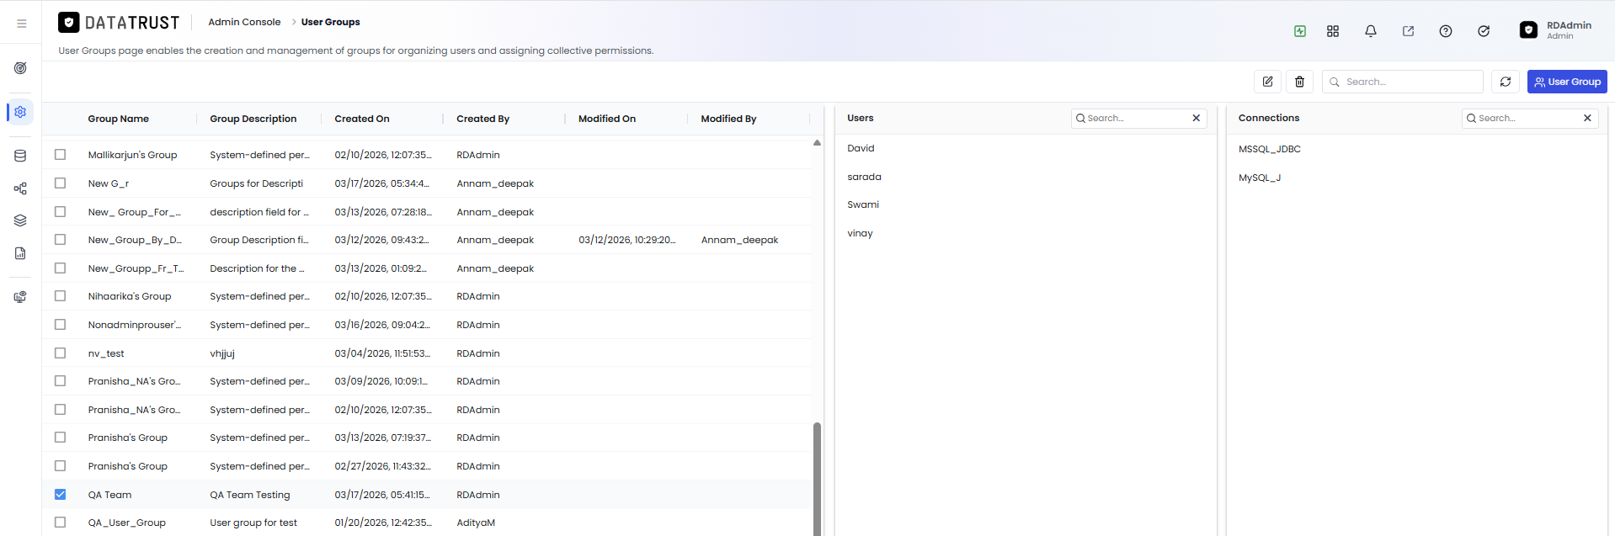Click the User Groups breadcrumb
Image resolution: width=1615 pixels, height=536 pixels.
tap(330, 22)
